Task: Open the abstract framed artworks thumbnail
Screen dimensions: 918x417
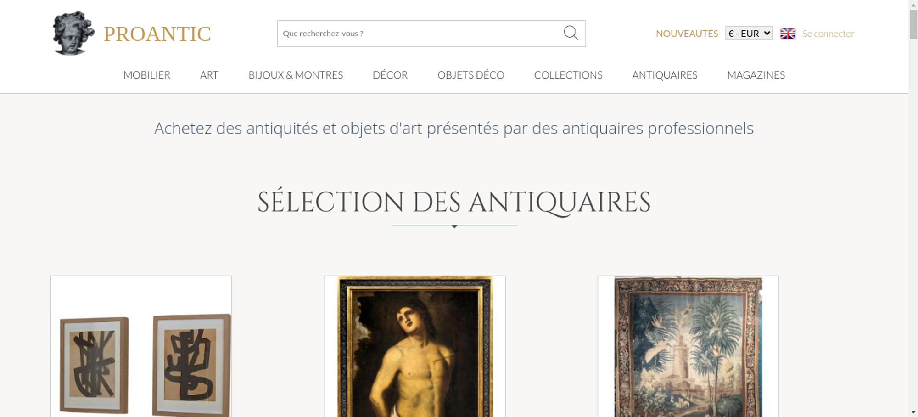Action: (x=141, y=346)
